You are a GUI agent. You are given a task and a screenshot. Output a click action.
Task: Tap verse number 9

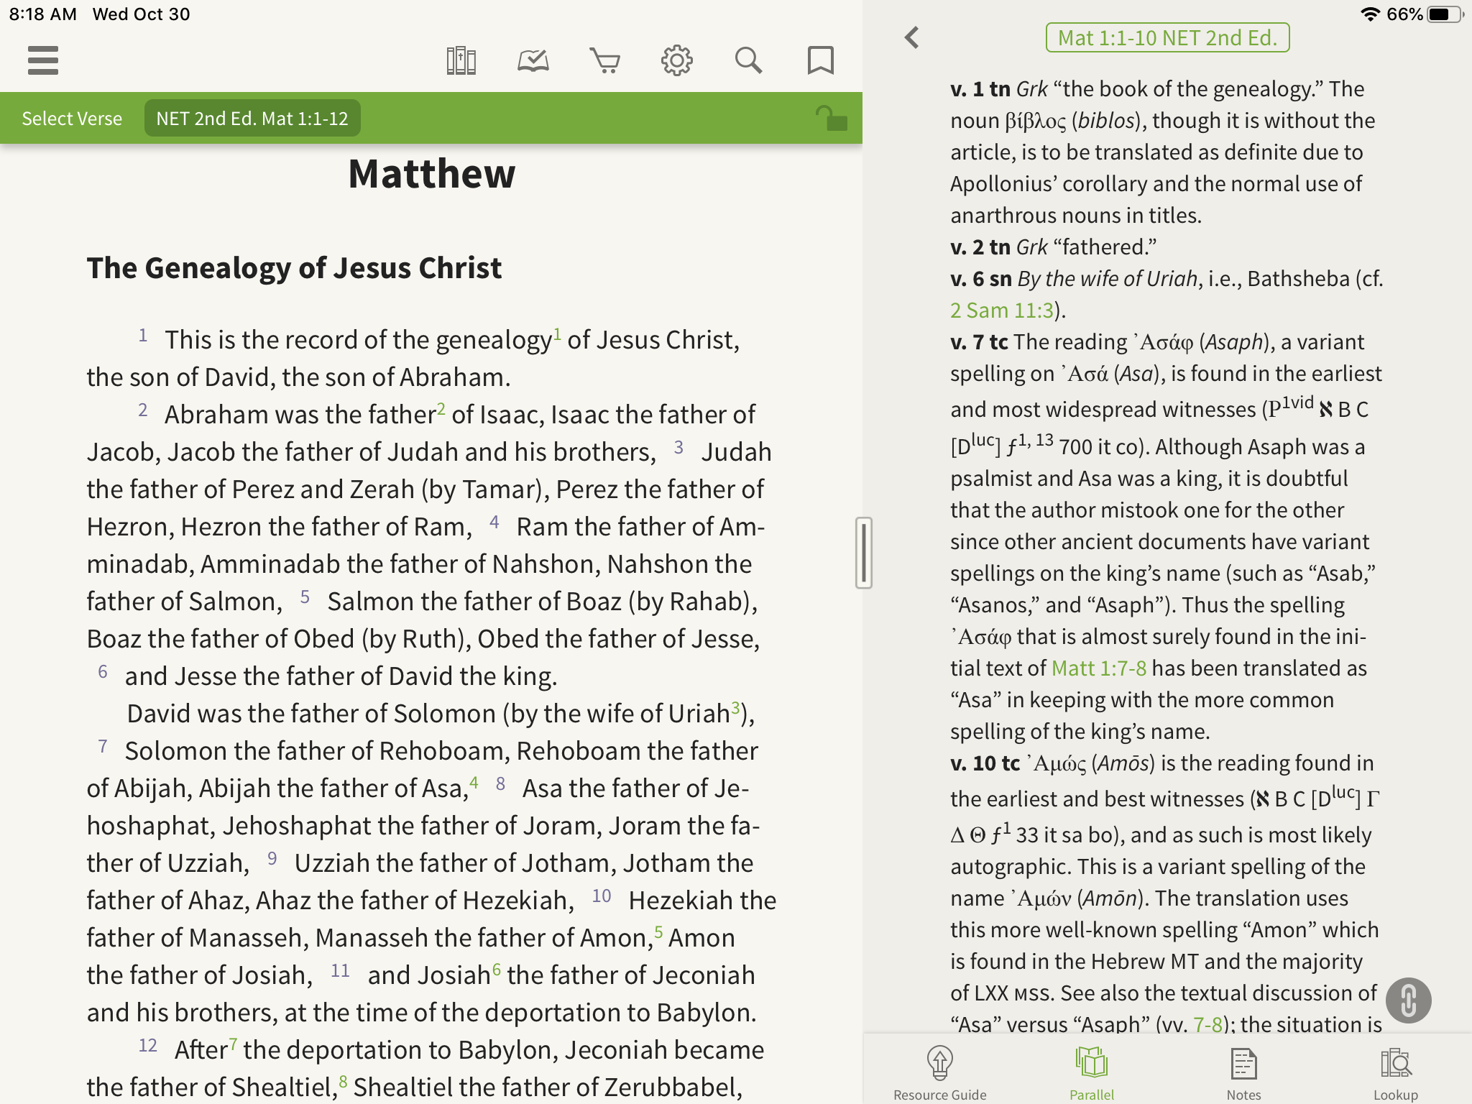pyautogui.click(x=272, y=858)
